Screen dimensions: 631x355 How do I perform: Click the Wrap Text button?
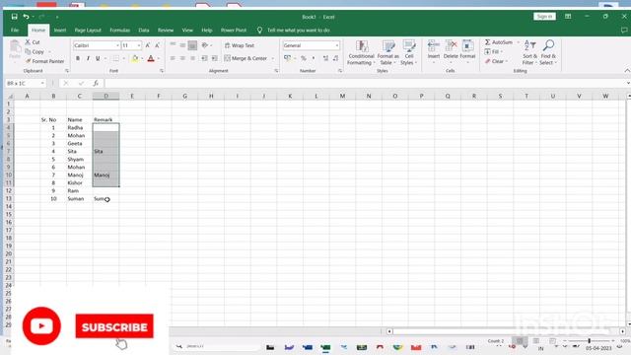(x=240, y=45)
